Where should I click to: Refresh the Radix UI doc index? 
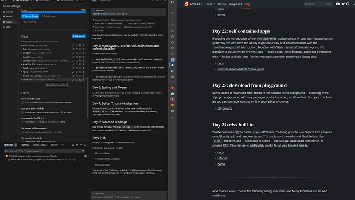(x=77, y=49)
